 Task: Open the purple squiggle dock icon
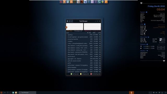point(96,2)
